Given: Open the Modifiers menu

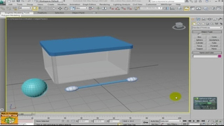Looking at the screenshot, I should tap(62, 5).
